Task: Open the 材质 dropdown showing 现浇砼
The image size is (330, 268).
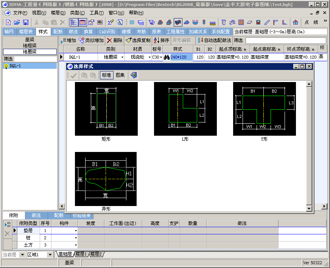Action: (149, 57)
